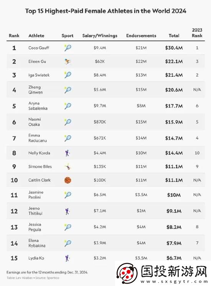211x286 pixels.
Task: Click the Salary/Winnings column header
Action: point(100,36)
